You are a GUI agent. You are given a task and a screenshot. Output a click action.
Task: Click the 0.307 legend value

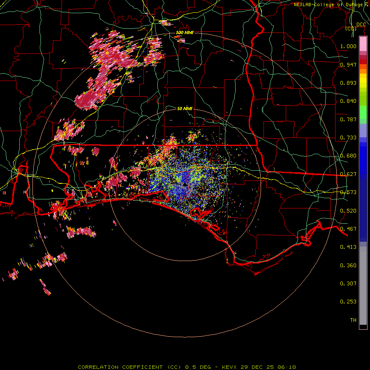(x=348, y=284)
